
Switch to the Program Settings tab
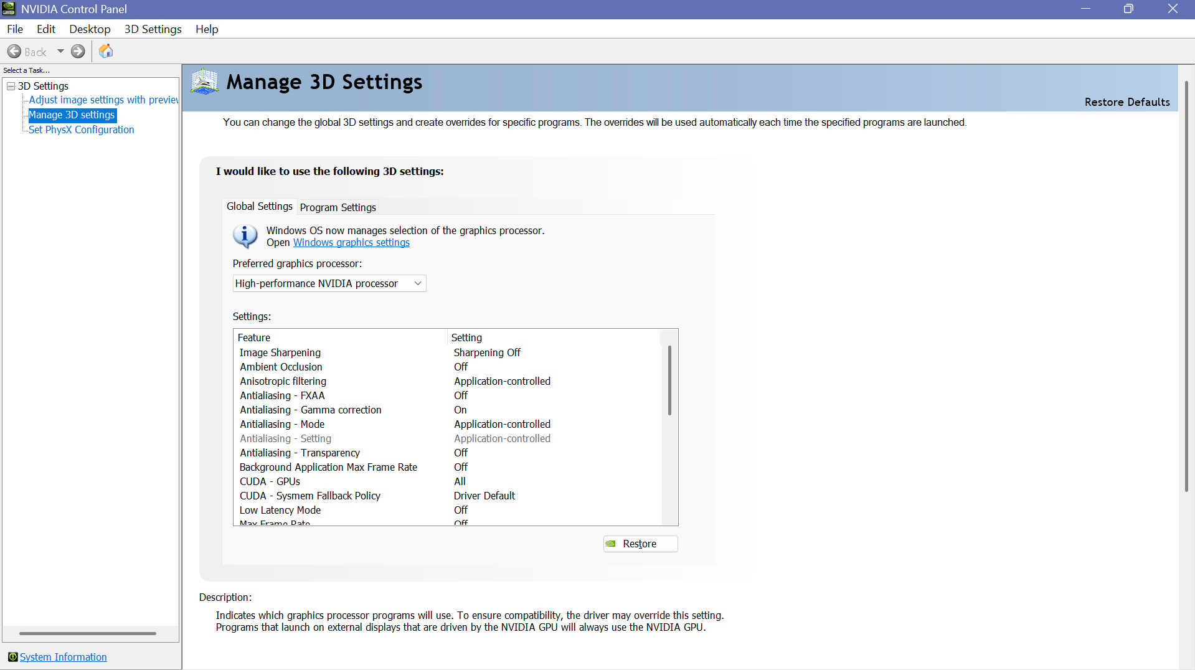click(338, 207)
